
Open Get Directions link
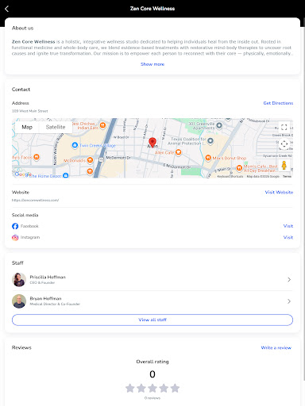tap(278, 103)
